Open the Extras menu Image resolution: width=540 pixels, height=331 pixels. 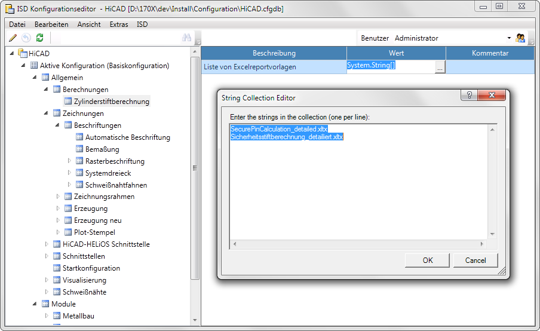point(119,24)
